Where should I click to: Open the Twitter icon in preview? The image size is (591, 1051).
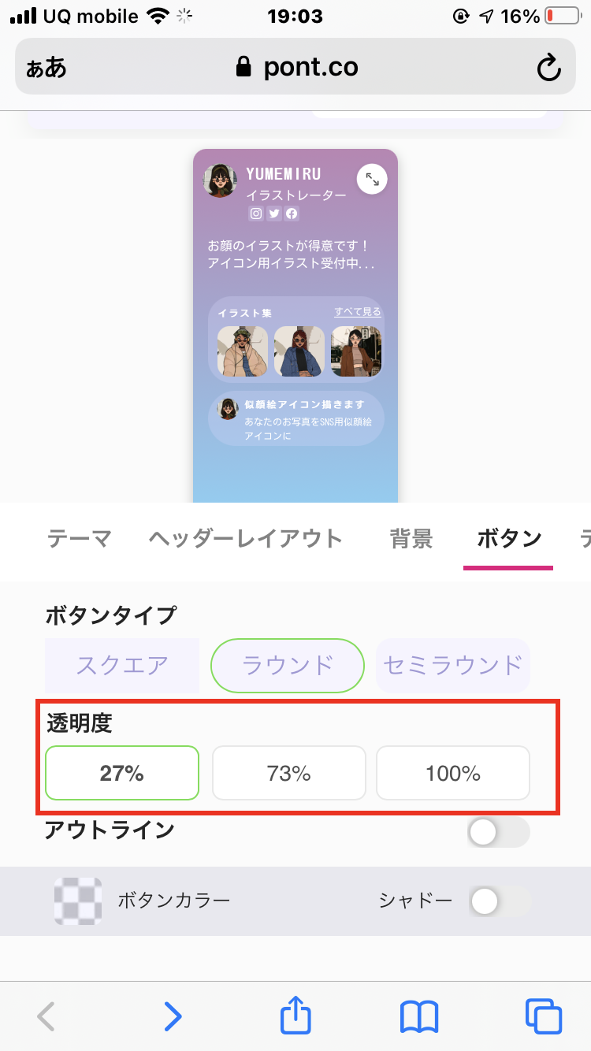pyautogui.click(x=273, y=214)
